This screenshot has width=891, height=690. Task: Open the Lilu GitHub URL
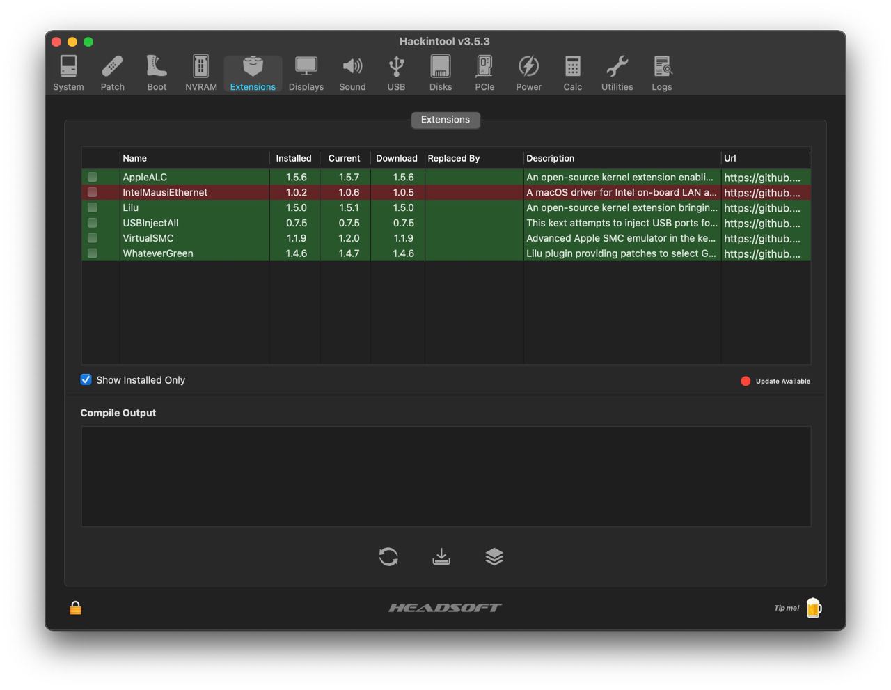(762, 208)
